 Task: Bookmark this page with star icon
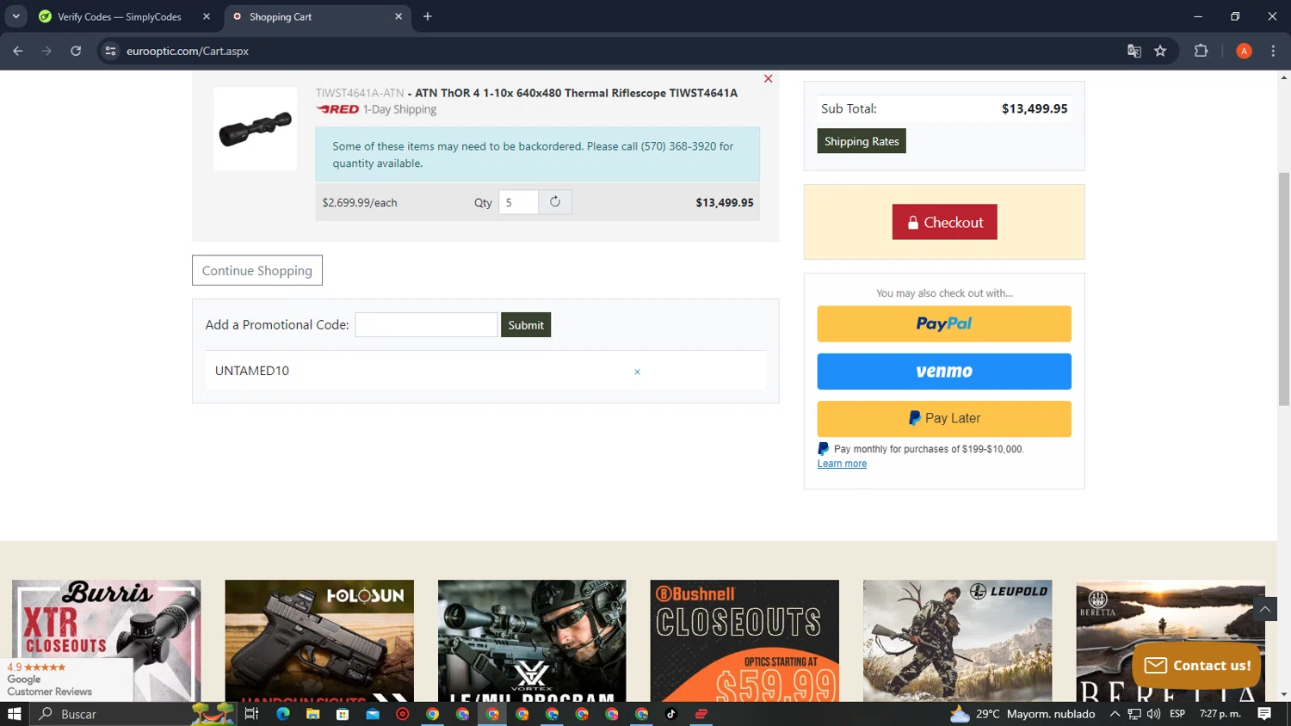tap(1160, 51)
